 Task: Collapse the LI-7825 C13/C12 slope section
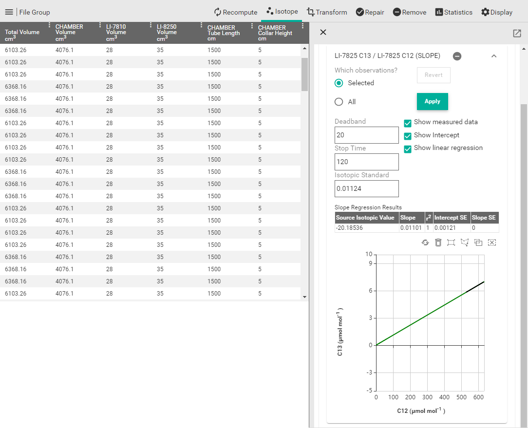(494, 56)
